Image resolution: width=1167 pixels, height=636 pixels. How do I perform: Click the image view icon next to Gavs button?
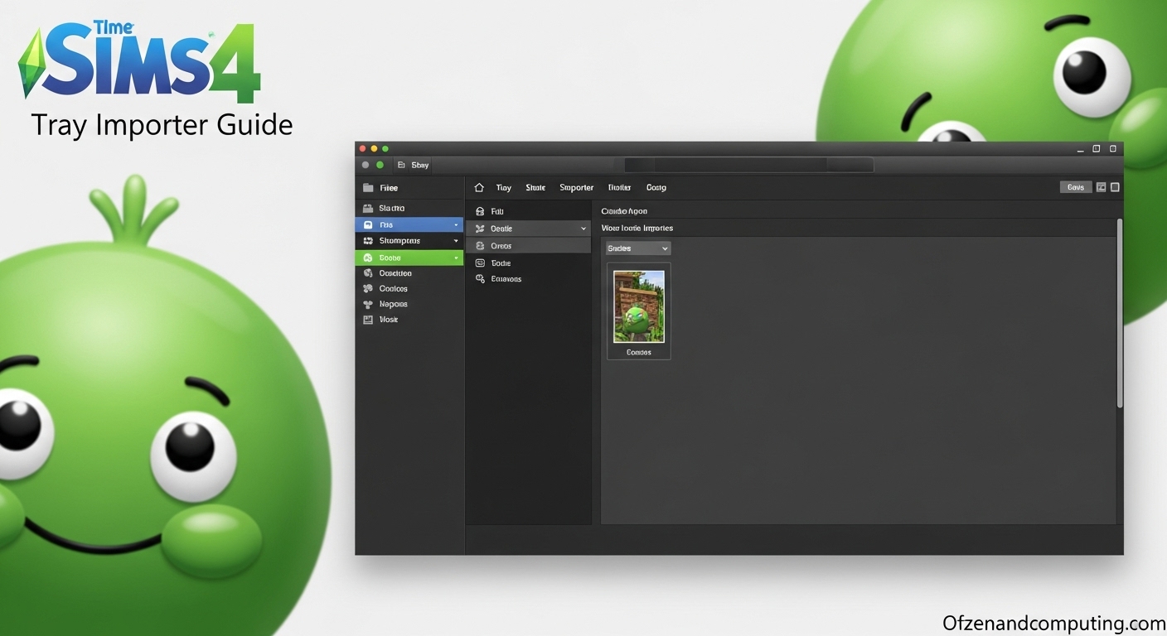tap(1102, 187)
